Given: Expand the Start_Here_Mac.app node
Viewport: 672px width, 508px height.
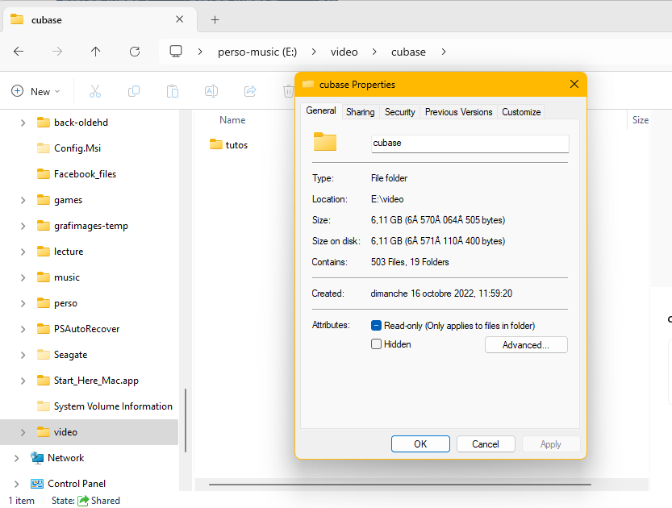Looking at the screenshot, I should point(23,381).
